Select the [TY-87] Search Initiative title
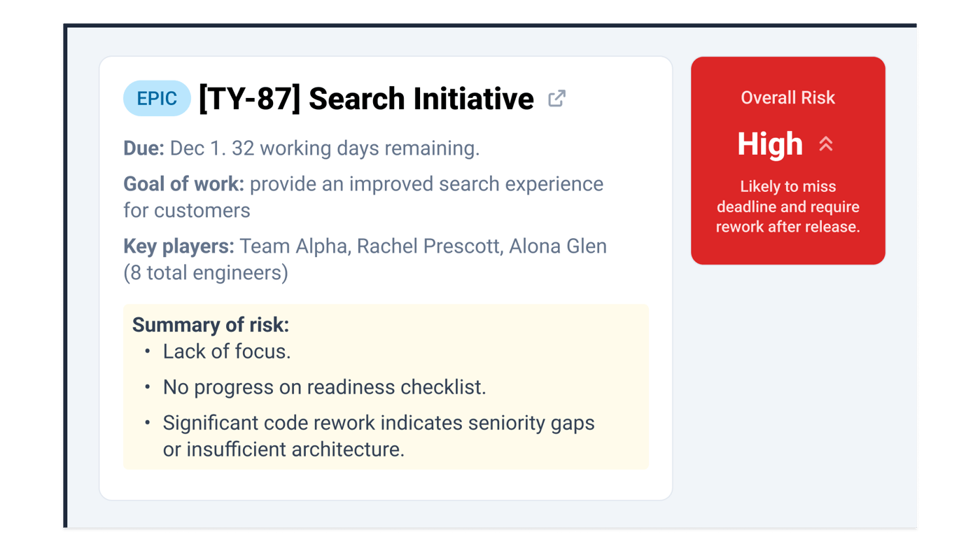The height and width of the screenshot is (551, 980). pos(365,99)
